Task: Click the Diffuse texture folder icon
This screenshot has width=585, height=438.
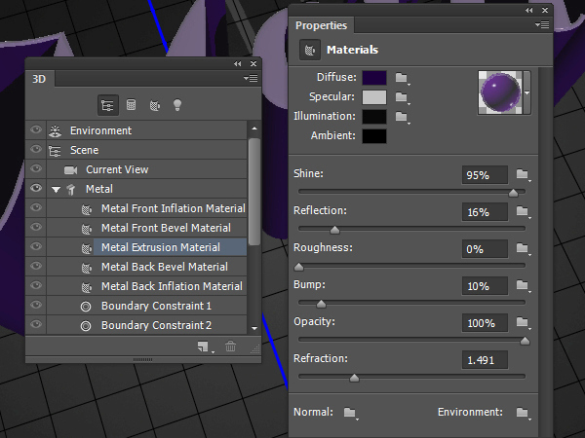Action: [x=401, y=78]
